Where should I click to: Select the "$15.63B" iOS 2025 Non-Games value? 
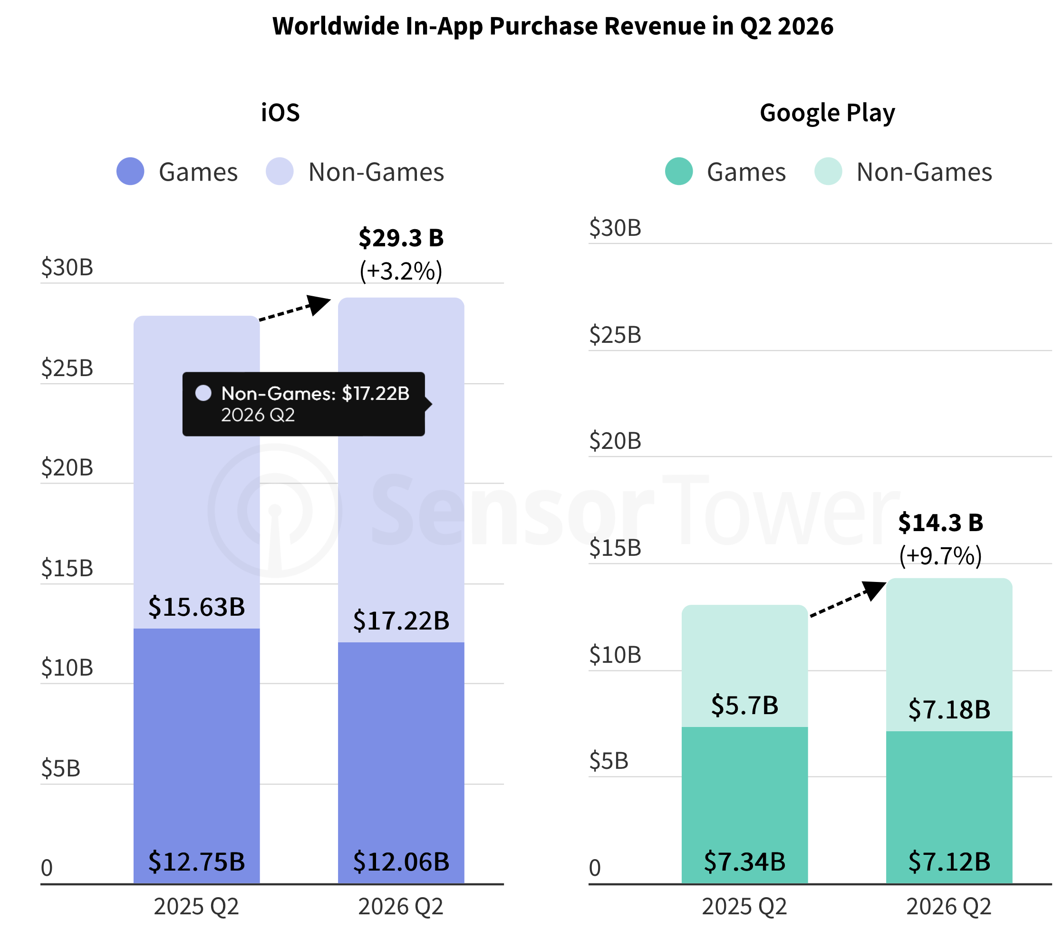click(x=197, y=607)
